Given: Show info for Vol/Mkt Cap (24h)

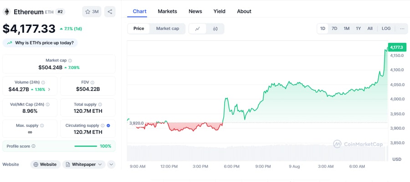Looking at the screenshot, I should click(47, 105).
